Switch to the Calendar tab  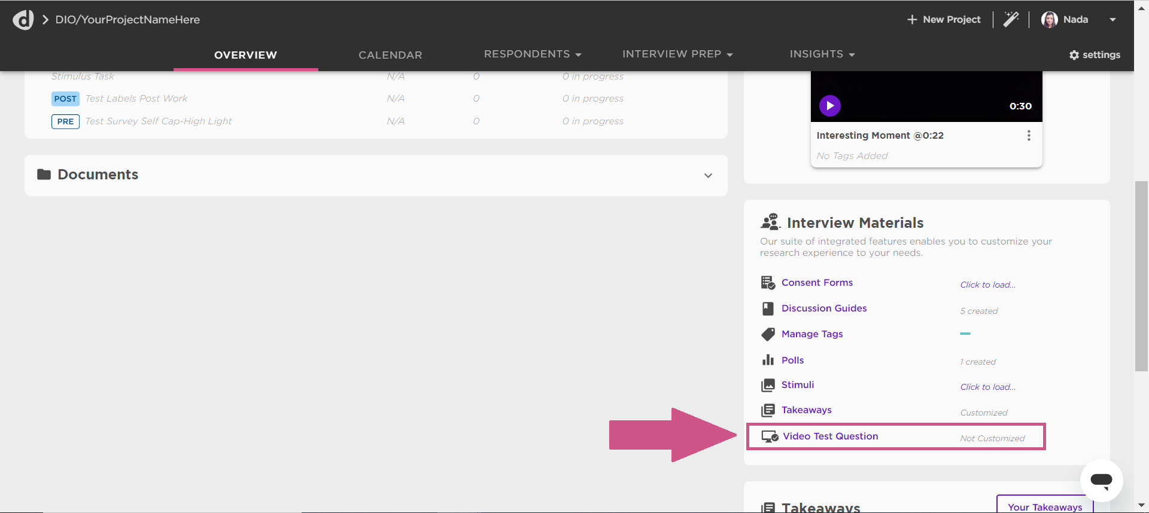tap(390, 55)
